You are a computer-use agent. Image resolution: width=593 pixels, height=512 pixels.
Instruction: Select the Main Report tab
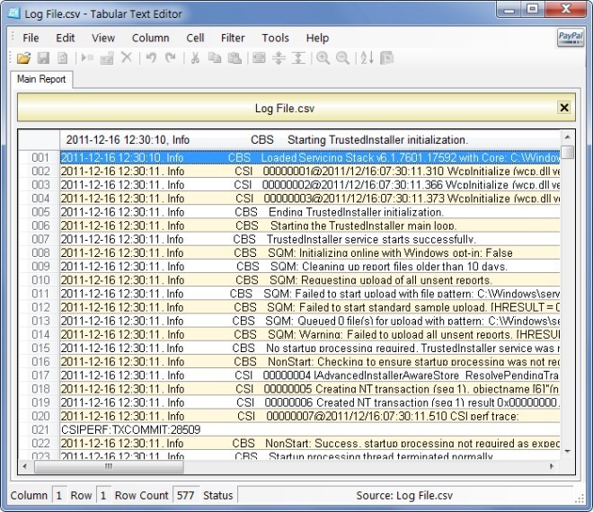41,79
